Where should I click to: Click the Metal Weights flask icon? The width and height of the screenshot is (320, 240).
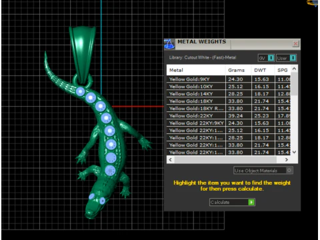click(x=169, y=44)
